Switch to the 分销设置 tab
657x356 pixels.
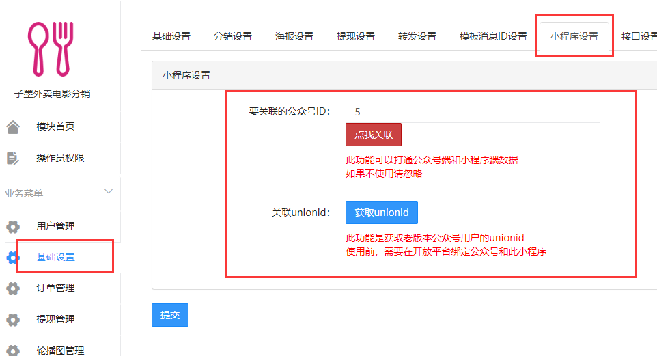233,36
